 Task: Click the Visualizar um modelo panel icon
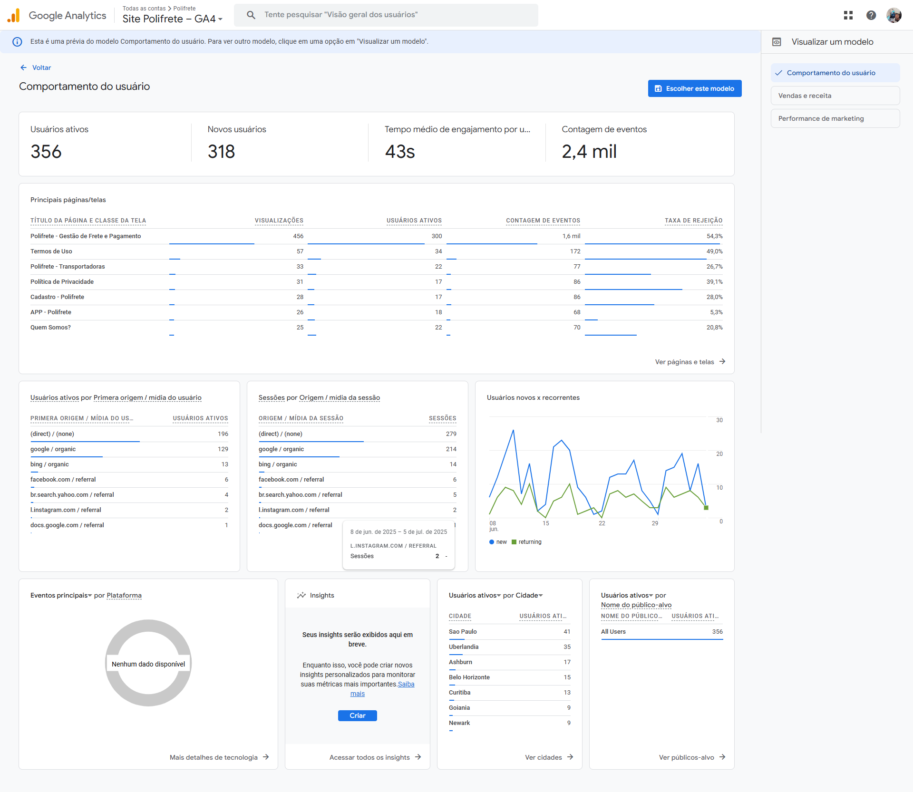tap(777, 42)
